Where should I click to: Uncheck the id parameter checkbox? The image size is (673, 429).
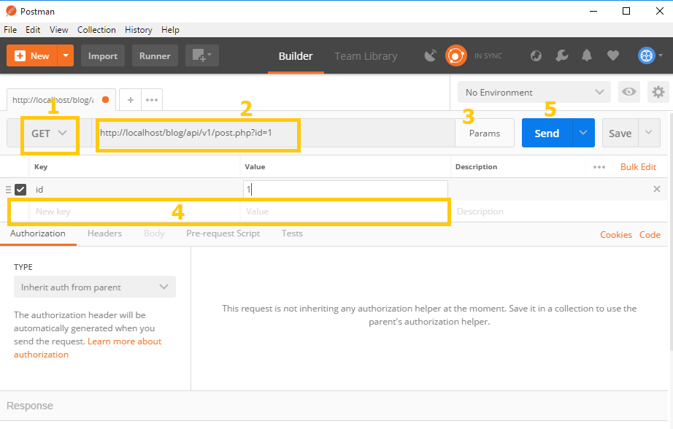(x=20, y=190)
